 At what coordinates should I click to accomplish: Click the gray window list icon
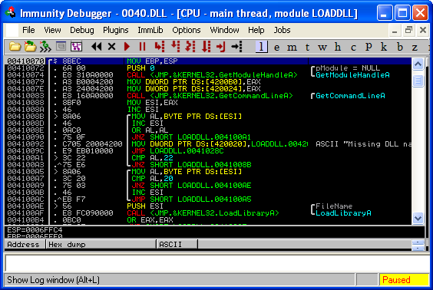click(x=61, y=46)
